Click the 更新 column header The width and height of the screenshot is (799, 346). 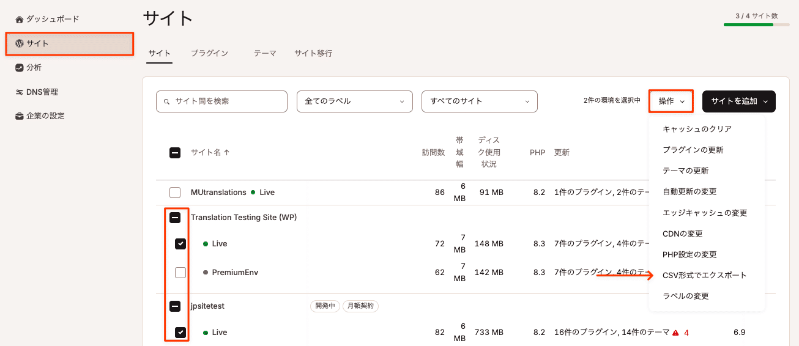click(x=562, y=153)
